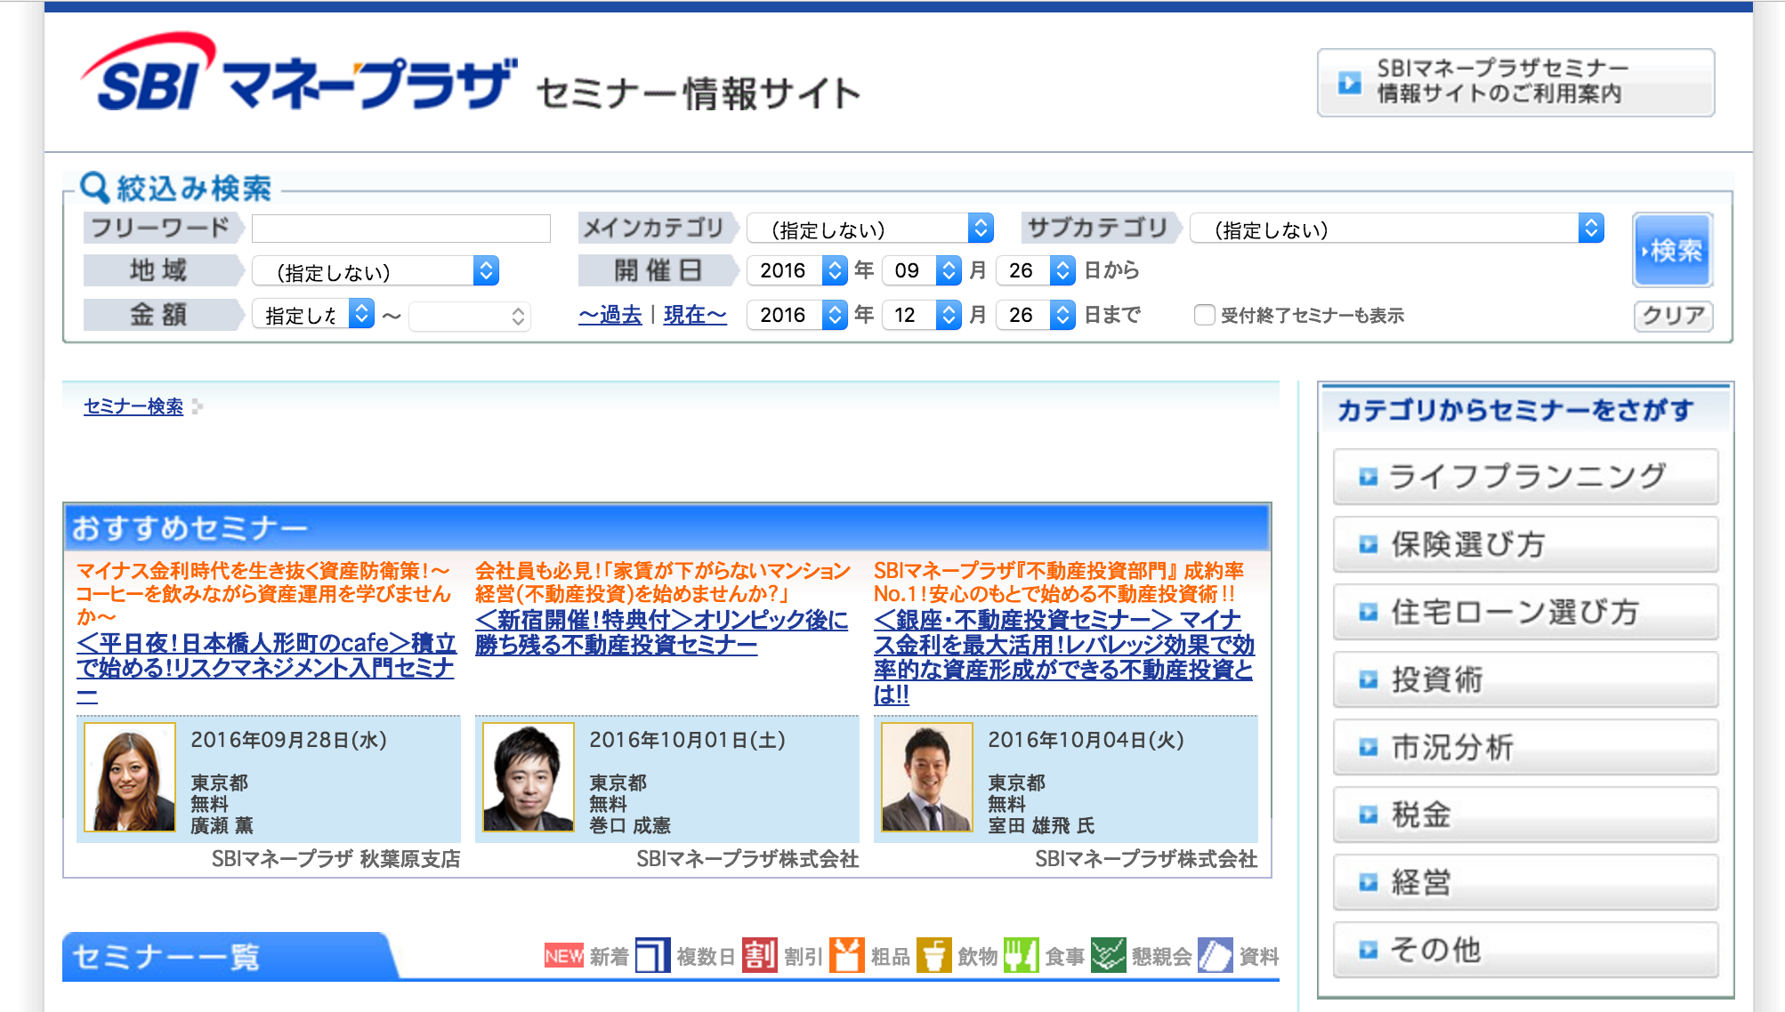The image size is (1785, 1012).
Task: Select 住宅ローン選び方 category
Action: 1525,612
